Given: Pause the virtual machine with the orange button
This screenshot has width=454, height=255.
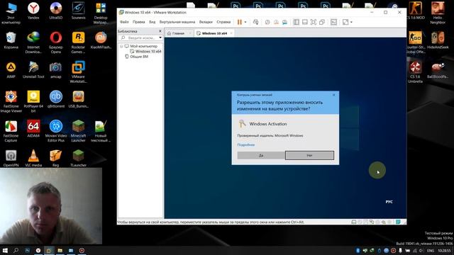Looking at the screenshot, I should tap(240, 22).
